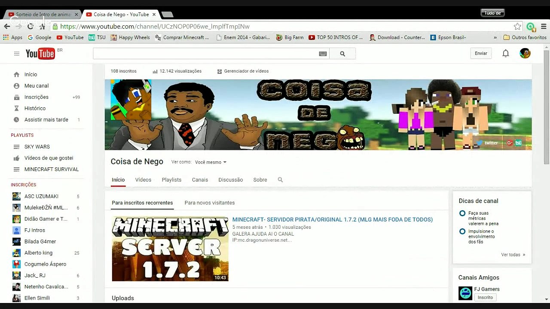Open the FJ Intros subscription
The width and height of the screenshot is (550, 309).
point(34,230)
